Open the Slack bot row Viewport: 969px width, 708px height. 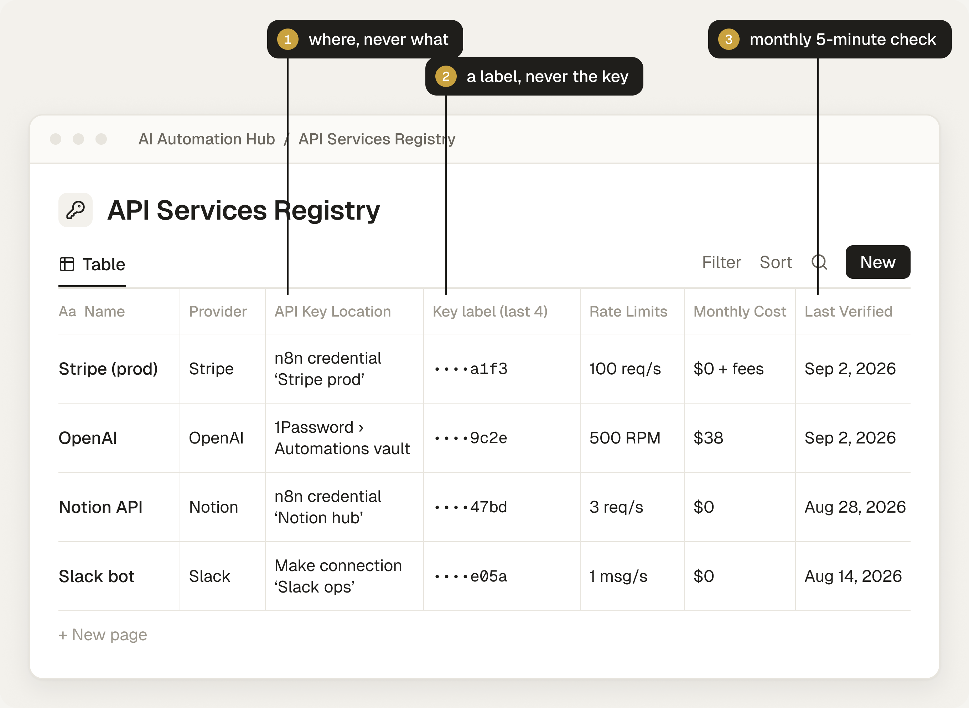point(96,576)
